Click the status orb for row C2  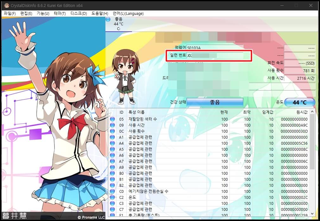pyautogui.click(x=112, y=197)
